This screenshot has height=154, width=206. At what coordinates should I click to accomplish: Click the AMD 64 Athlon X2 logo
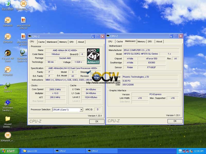93,56
